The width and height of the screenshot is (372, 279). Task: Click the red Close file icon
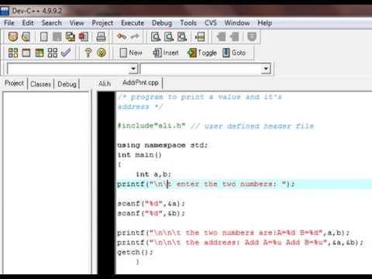point(84,36)
